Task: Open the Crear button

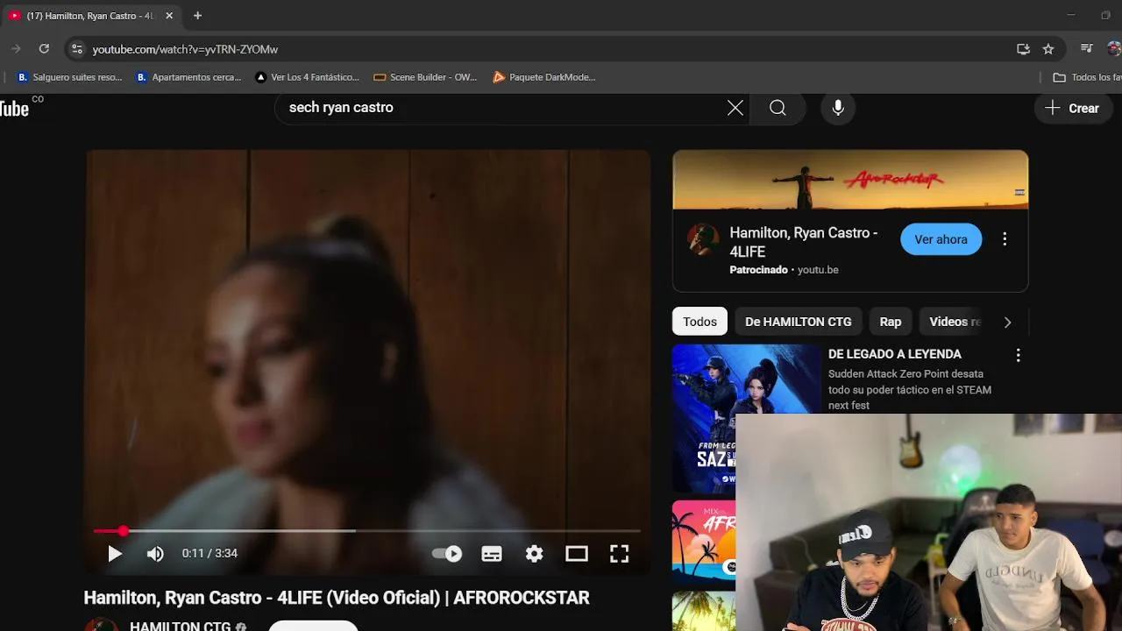Action: 1073,109
